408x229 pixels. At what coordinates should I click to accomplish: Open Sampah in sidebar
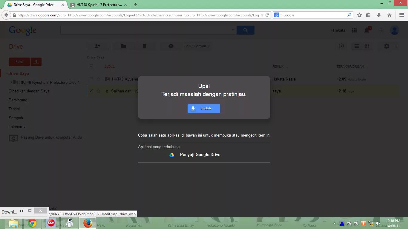[16, 118]
